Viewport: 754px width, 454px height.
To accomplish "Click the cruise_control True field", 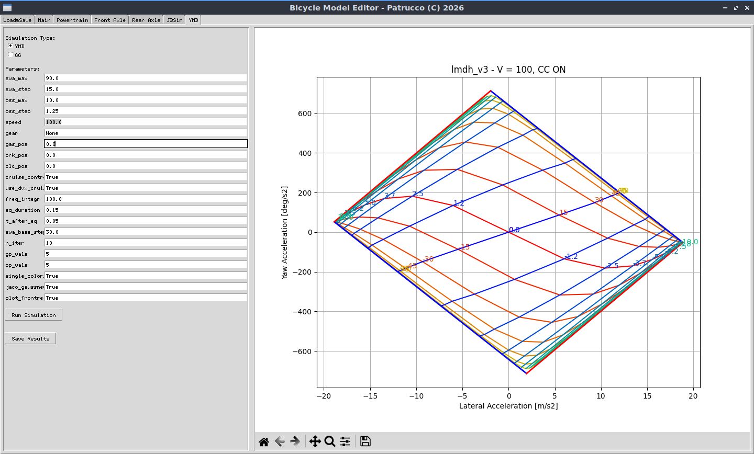I will click(146, 177).
